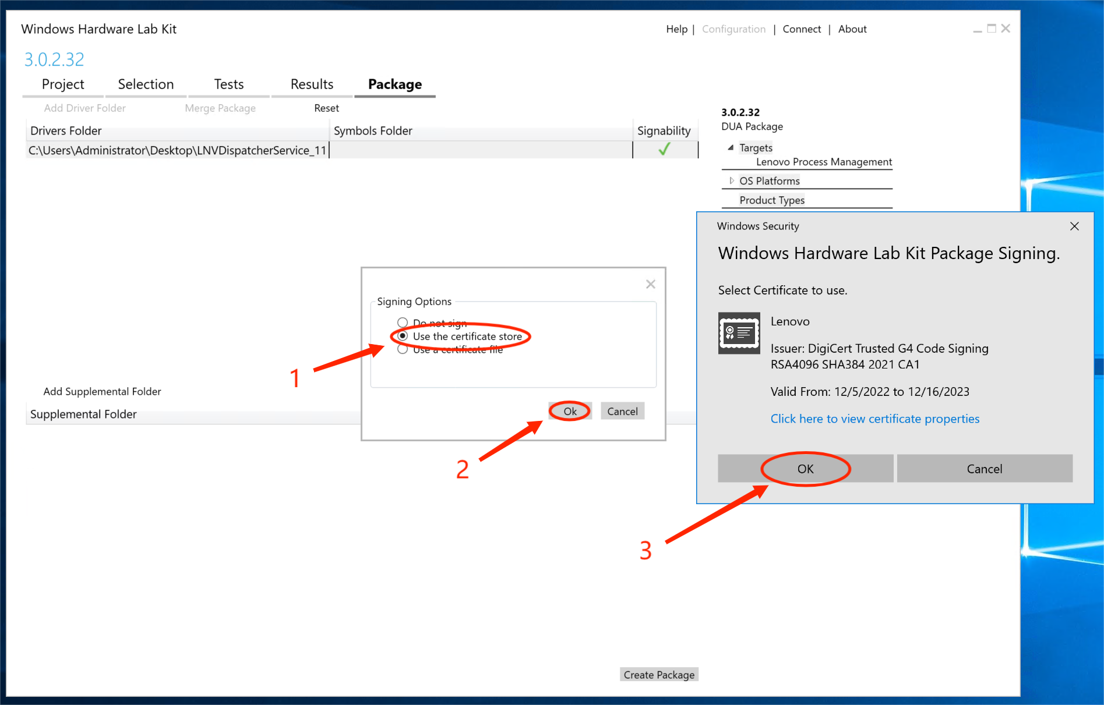This screenshot has height=705, width=1104.
Task: Select the Product Types tree item
Action: coord(772,200)
